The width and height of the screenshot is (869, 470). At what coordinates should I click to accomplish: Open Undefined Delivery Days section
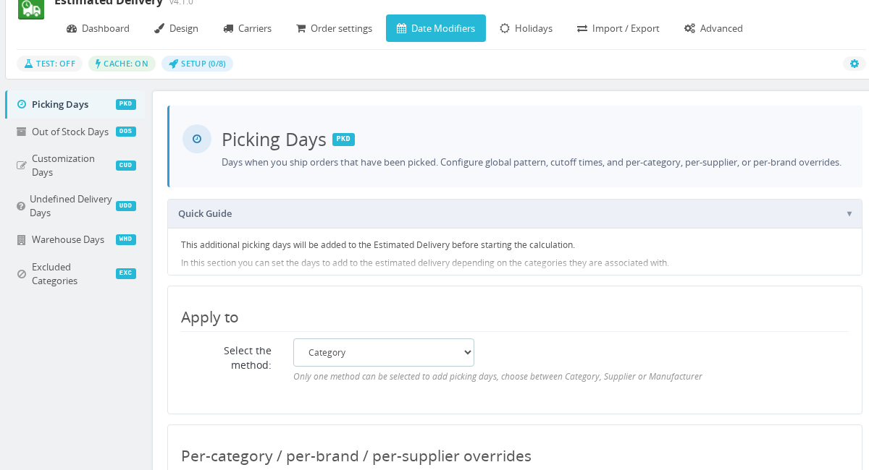[x=75, y=205]
